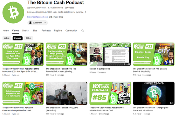Open the bitcoincashpodcast.com link

coord(38,17)
